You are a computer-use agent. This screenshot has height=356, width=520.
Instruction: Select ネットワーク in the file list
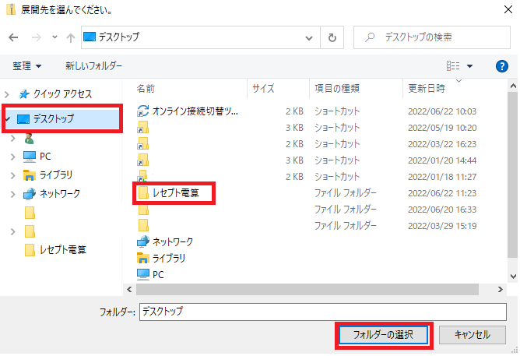[x=165, y=241]
